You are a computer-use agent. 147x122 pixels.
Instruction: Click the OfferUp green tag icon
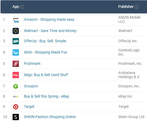(x=16, y=41)
